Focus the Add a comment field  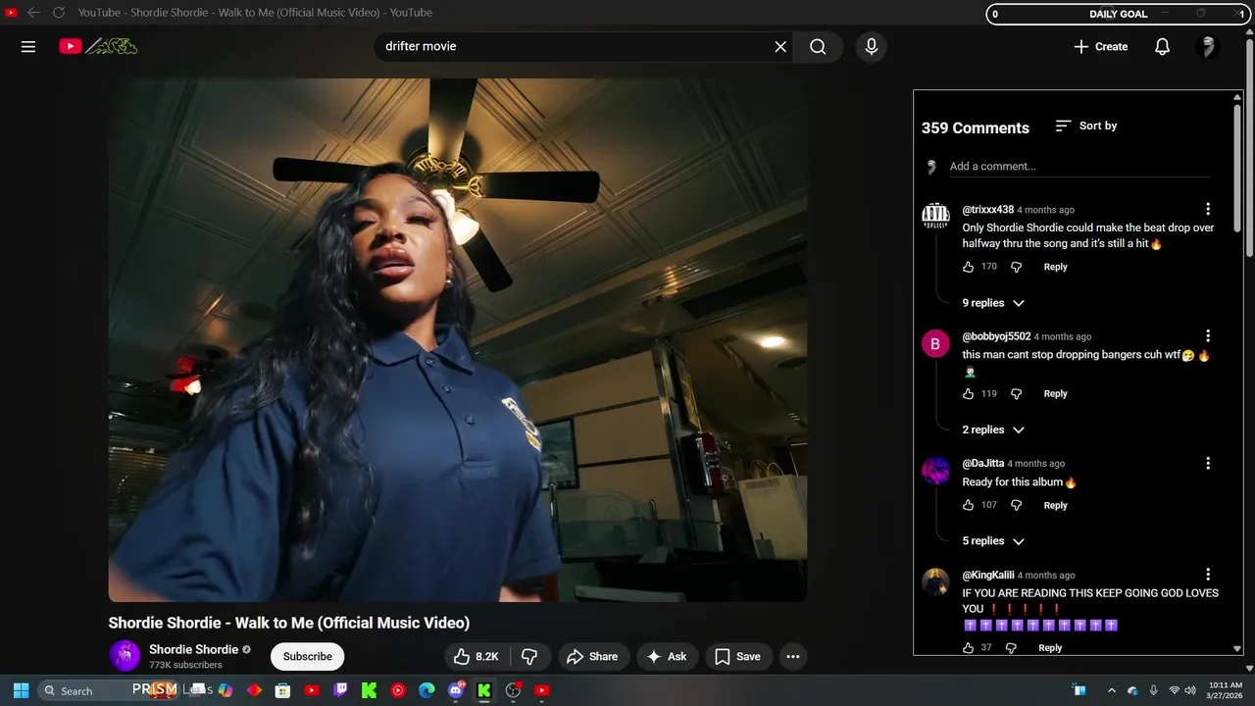click(x=1079, y=167)
